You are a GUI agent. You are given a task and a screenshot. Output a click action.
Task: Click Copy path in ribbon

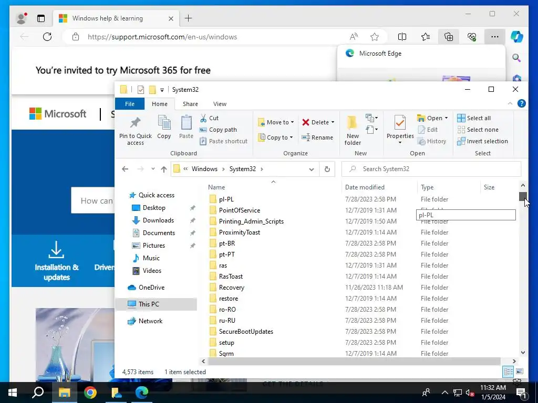218,130
